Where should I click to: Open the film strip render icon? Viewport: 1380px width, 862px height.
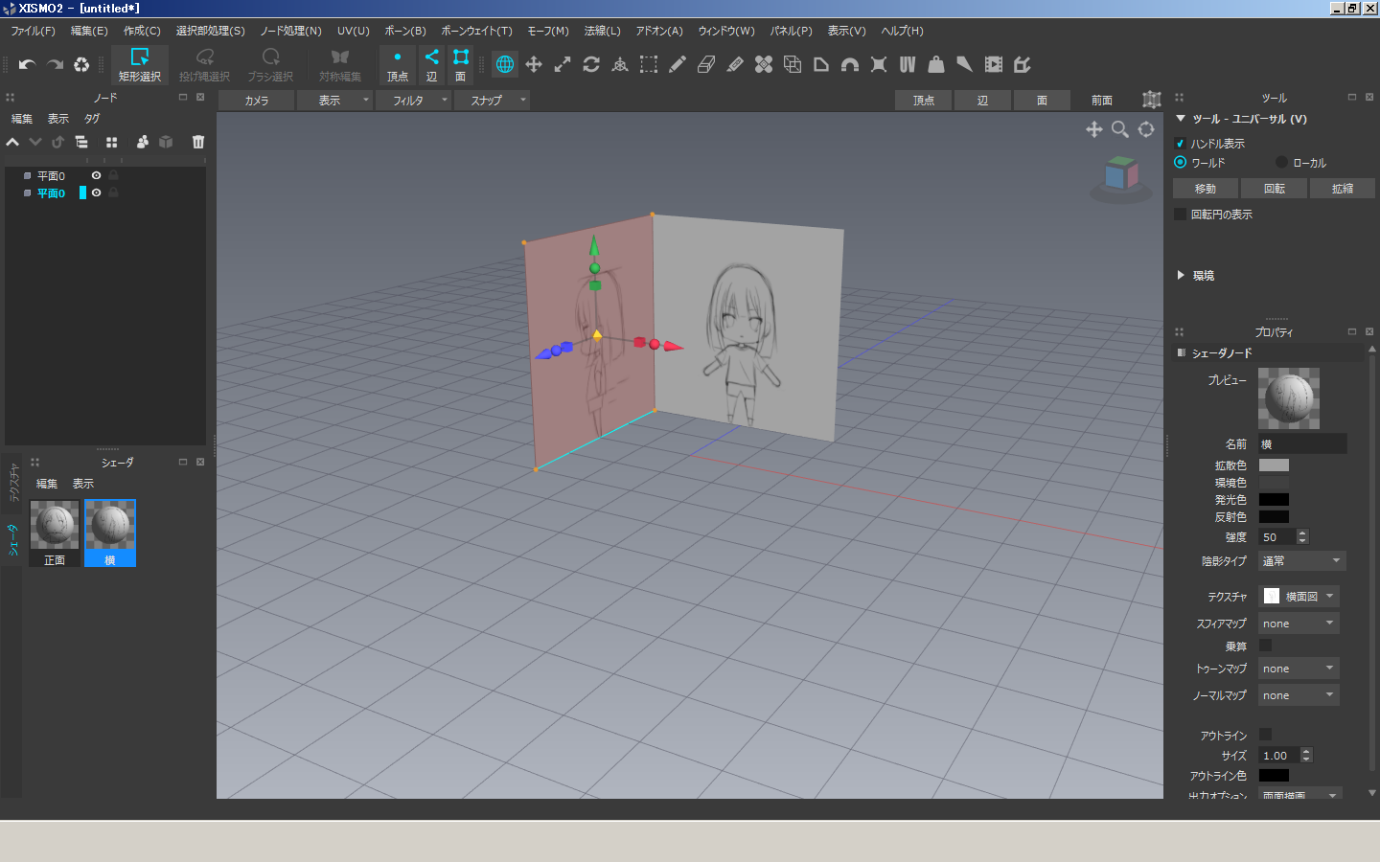994,64
